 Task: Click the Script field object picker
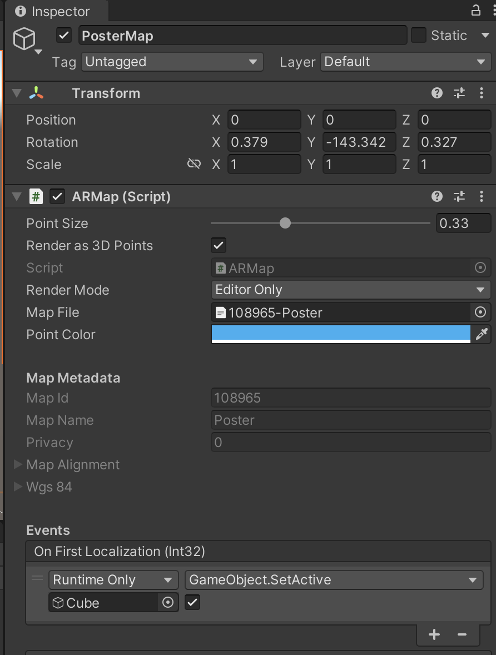pyautogui.click(x=480, y=267)
